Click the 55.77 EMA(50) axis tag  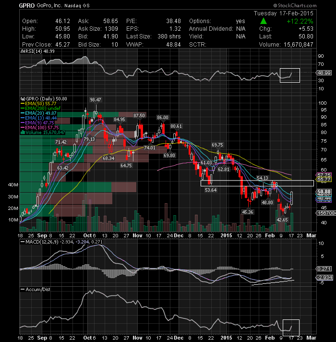tap(324, 180)
